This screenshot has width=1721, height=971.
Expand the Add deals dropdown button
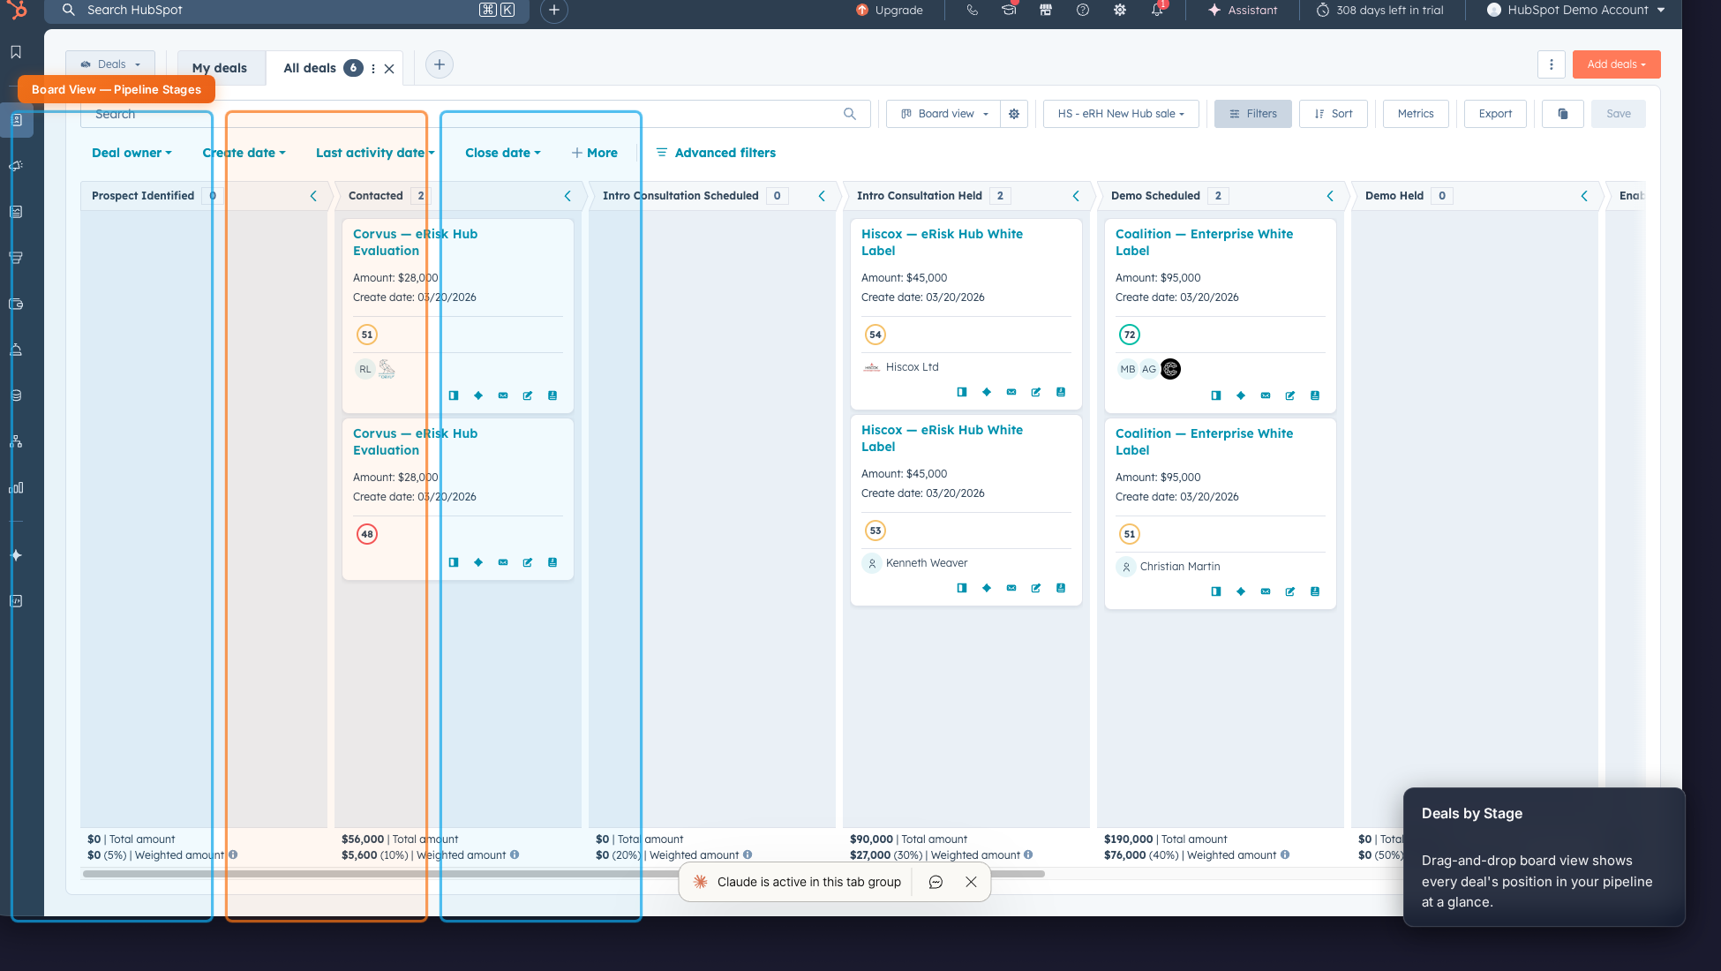pos(1617,64)
